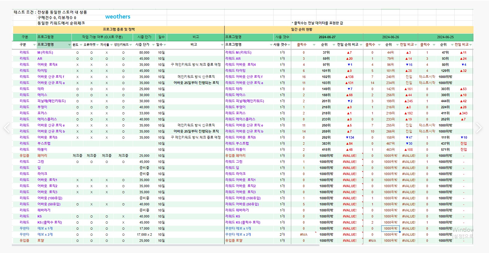
Task: Select the 2024-06-26 date header cell
Action: coord(390,37)
